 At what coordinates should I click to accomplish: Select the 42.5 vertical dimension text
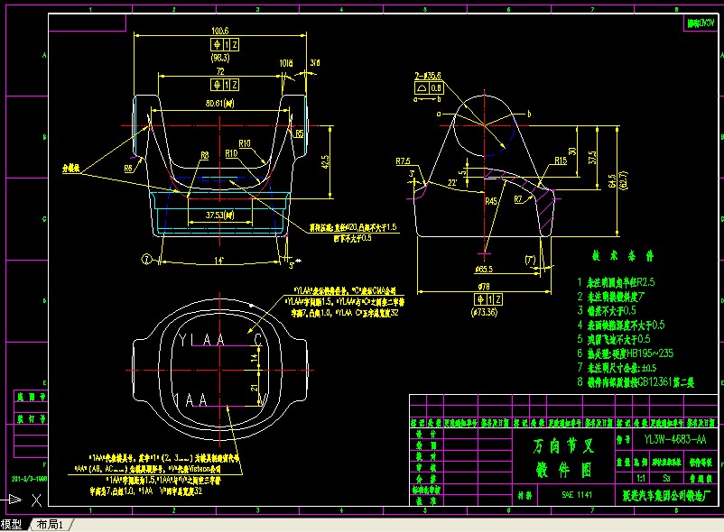pyautogui.click(x=325, y=161)
